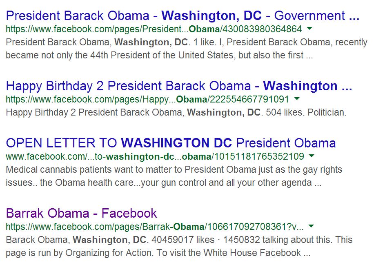Click the green Barrak-Obama/106617092708361 URL

tap(155, 227)
